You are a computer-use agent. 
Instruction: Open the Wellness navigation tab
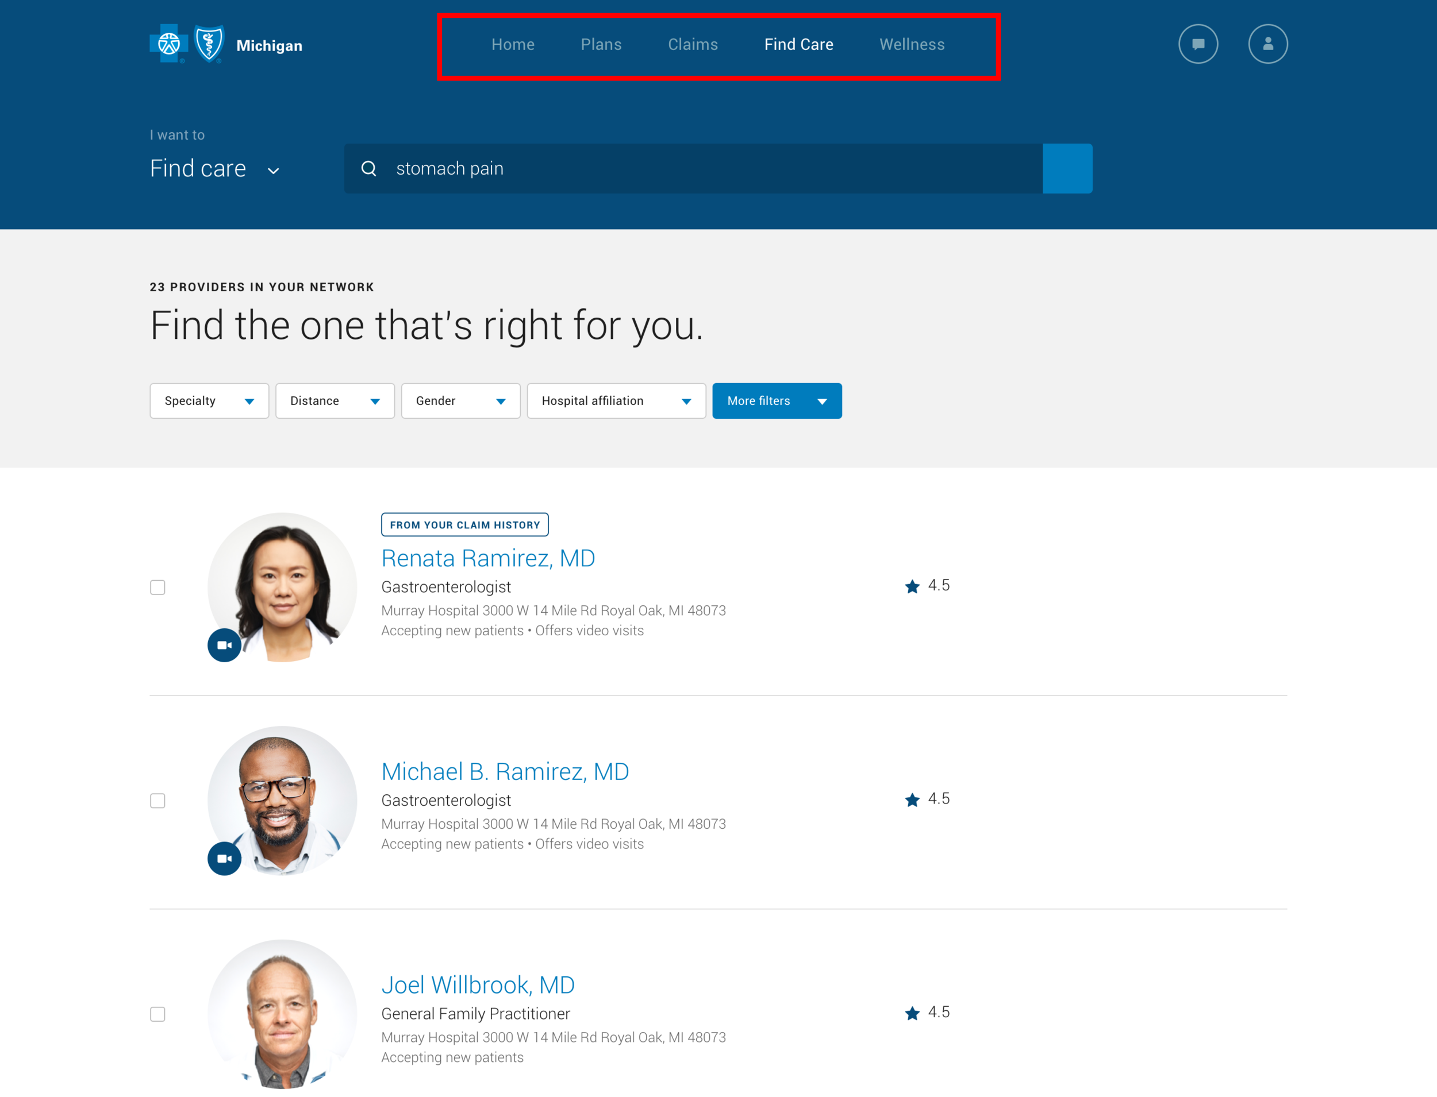[912, 44]
